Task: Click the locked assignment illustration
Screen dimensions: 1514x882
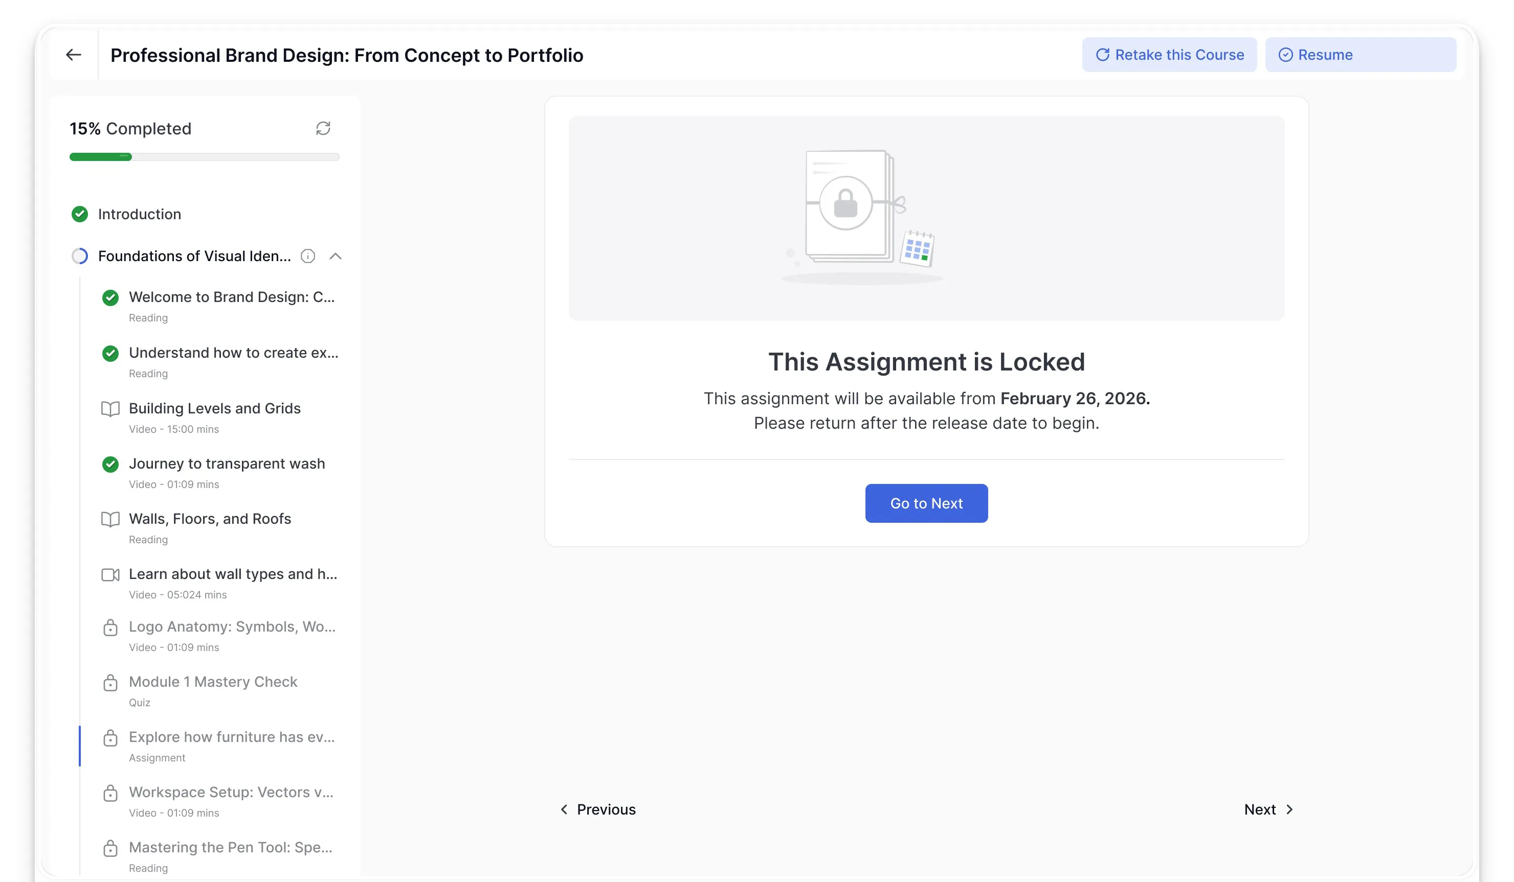Action: pos(862,217)
